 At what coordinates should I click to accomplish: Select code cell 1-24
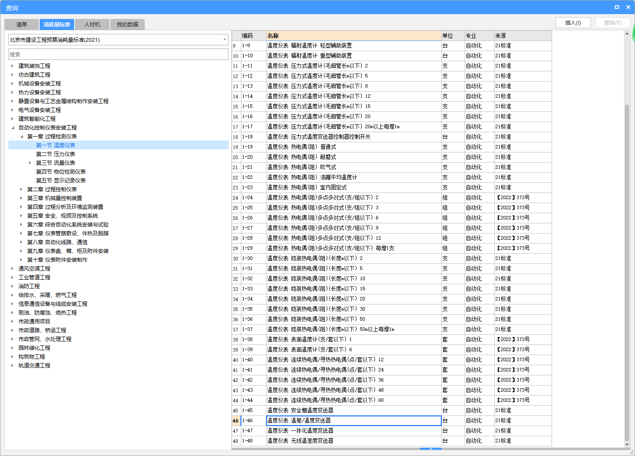[x=254, y=198]
